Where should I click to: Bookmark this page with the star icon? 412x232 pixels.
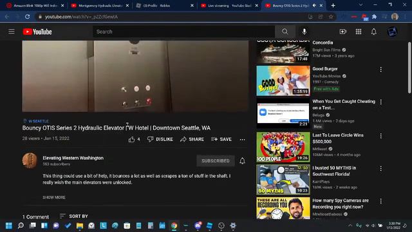pos(331,17)
